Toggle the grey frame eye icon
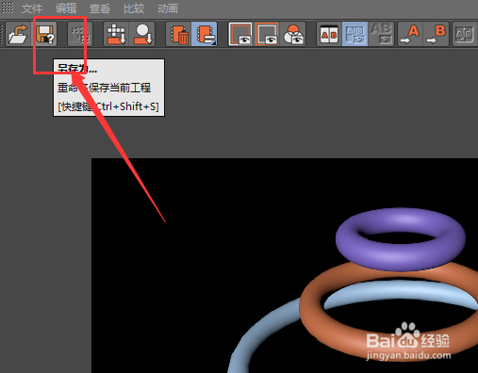Image resolution: width=478 pixels, height=373 pixels. (267, 34)
